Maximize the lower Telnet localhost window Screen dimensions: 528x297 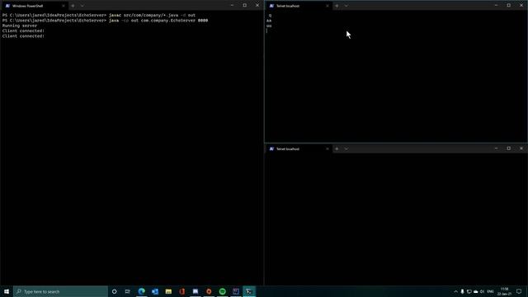[509, 148]
